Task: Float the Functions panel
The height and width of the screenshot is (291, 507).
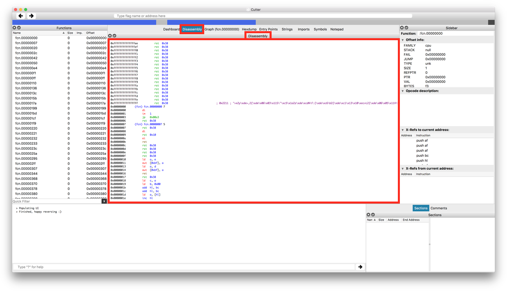Action: tap(19, 28)
